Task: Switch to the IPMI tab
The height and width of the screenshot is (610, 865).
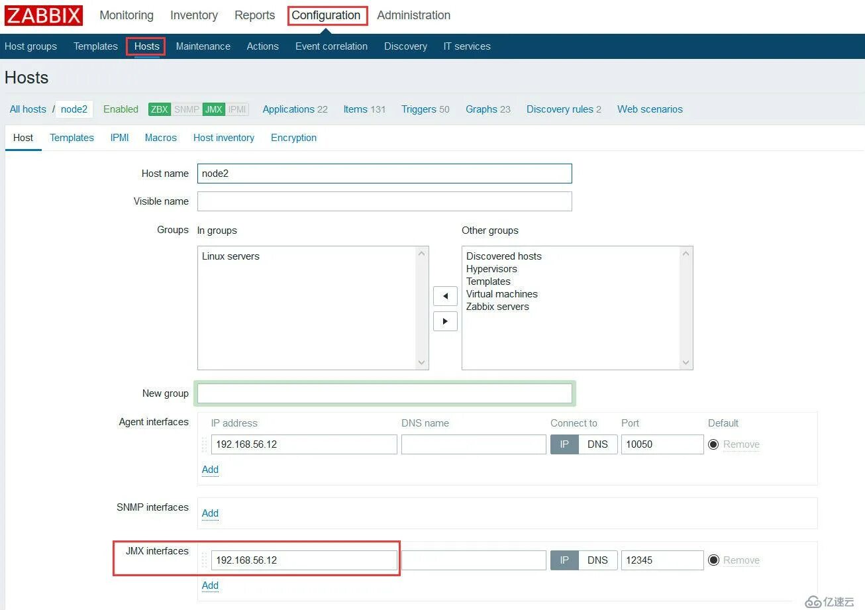Action: click(x=119, y=138)
